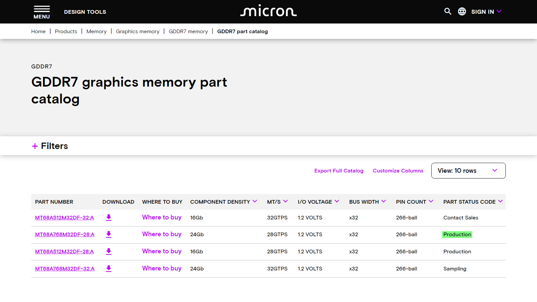
Task: Open the Bus Width column filter
Action: tap(384, 201)
